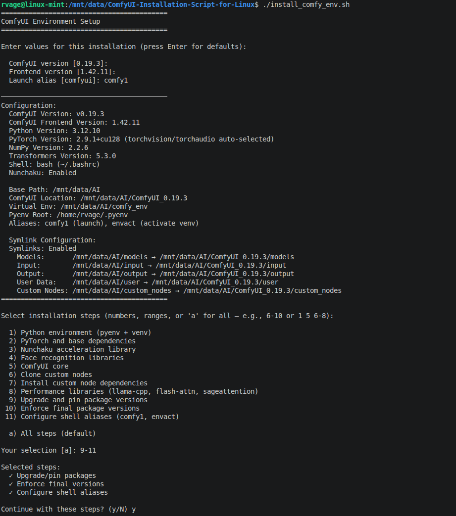Click the checkmark beside Enforce final versions
The height and width of the screenshot is (516, 456).
pos(11,484)
